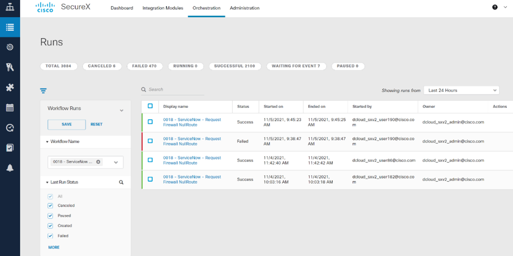Open the run started 11/4/2021 11:42:40 AM

click(192, 160)
